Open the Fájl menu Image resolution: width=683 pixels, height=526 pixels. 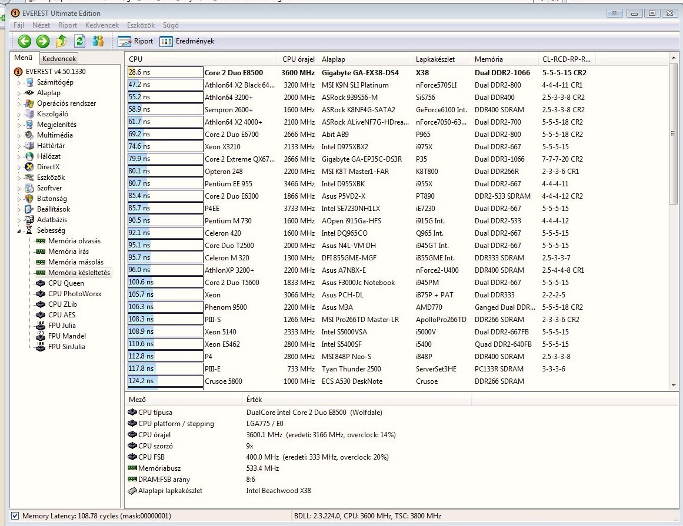point(19,25)
